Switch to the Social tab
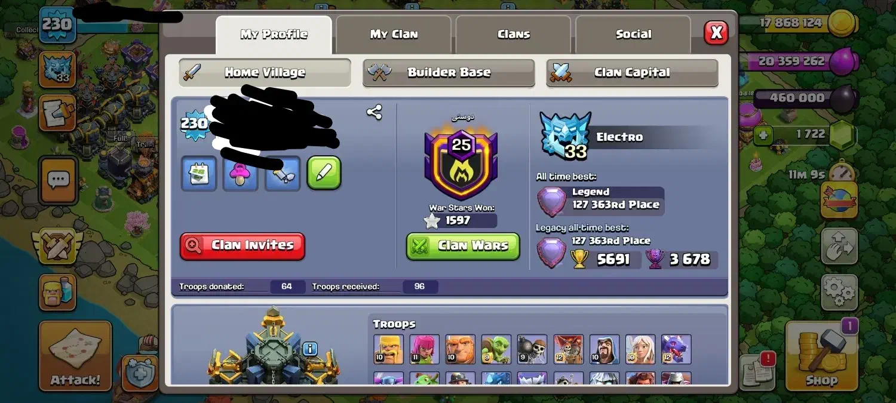Screen dimensions: 896x403 (634, 34)
